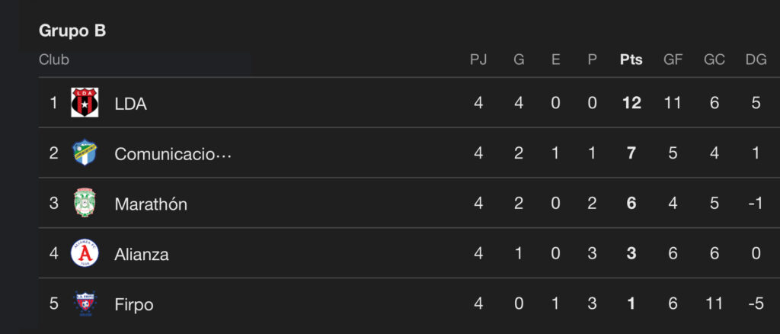Click the Alianza club crest icon
Screen dimensions: 780x334
(85, 254)
